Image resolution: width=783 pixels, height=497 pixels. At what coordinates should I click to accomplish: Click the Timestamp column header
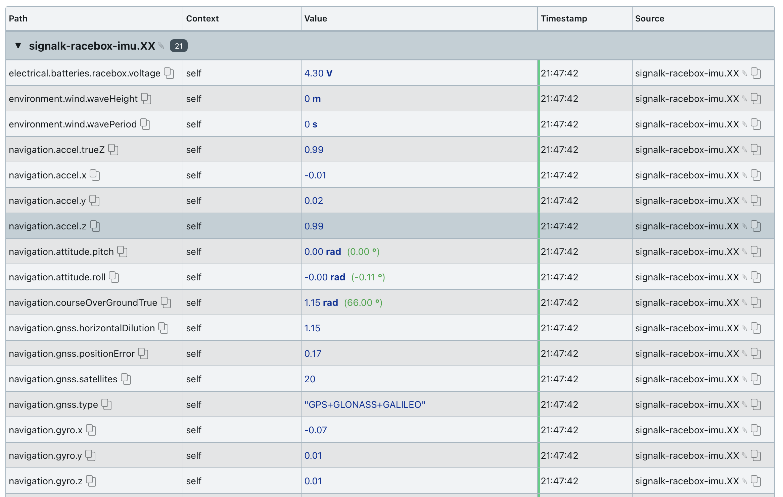click(x=564, y=18)
